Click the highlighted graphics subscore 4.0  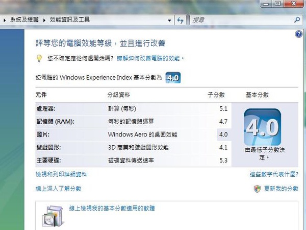(223, 134)
